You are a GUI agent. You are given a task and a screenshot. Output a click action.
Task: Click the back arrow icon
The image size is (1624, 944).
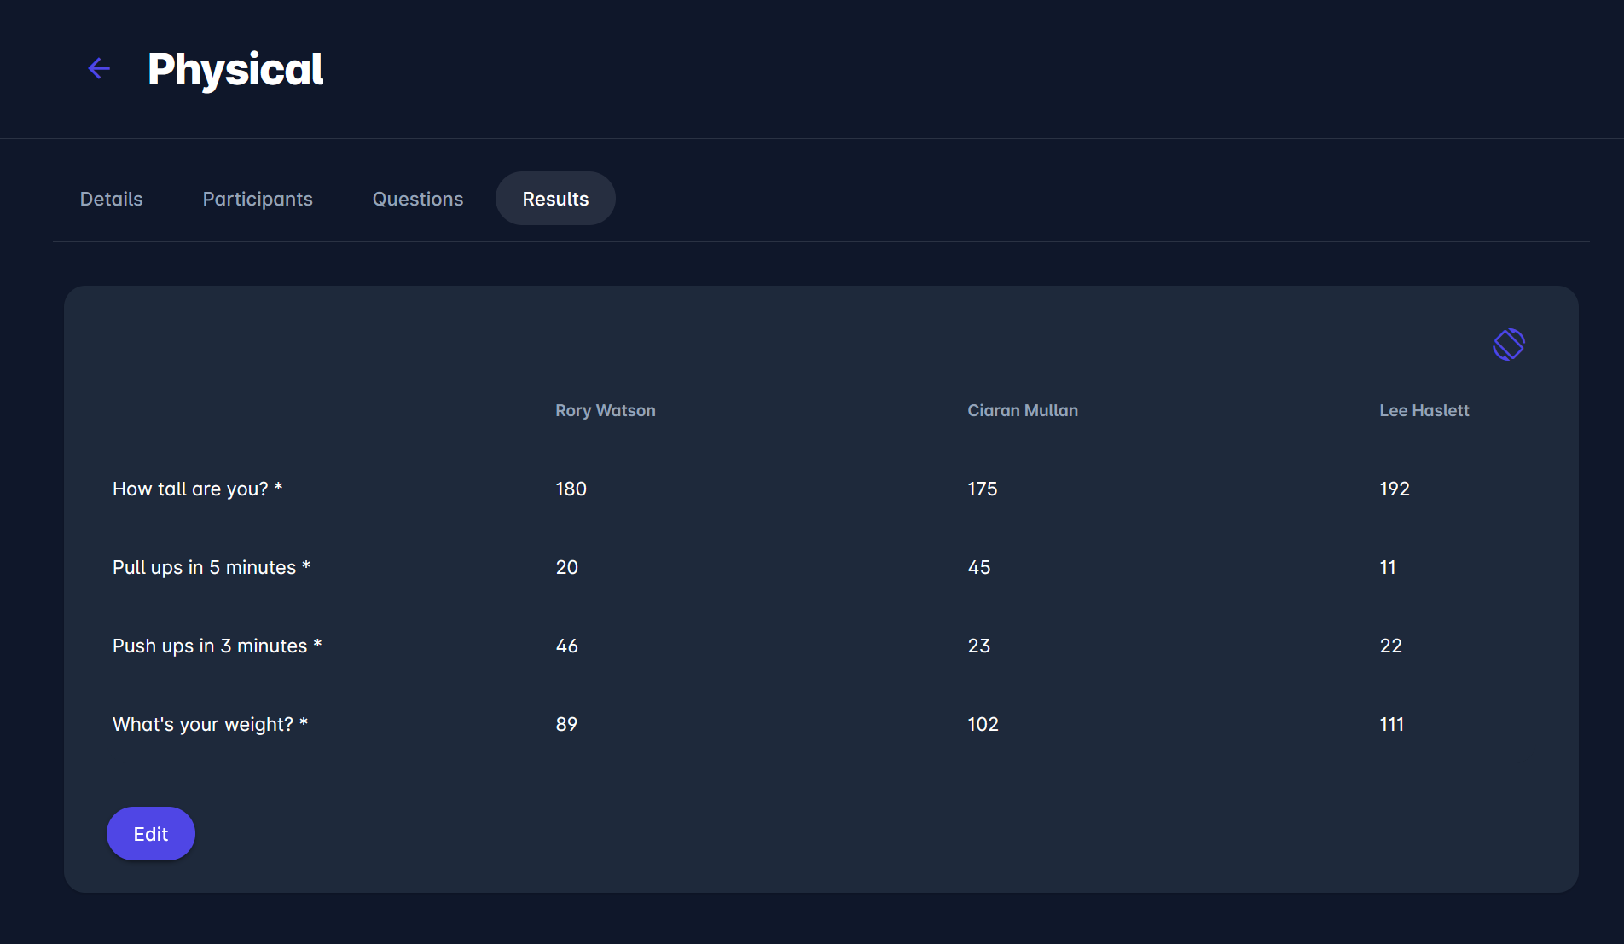click(100, 68)
